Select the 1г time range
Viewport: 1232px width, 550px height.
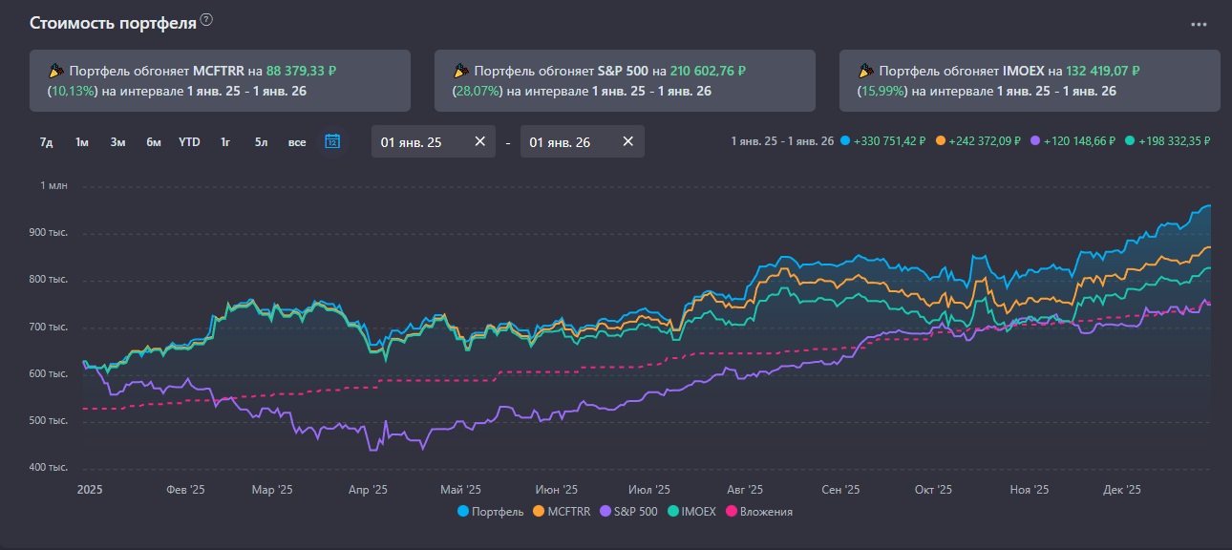[225, 142]
